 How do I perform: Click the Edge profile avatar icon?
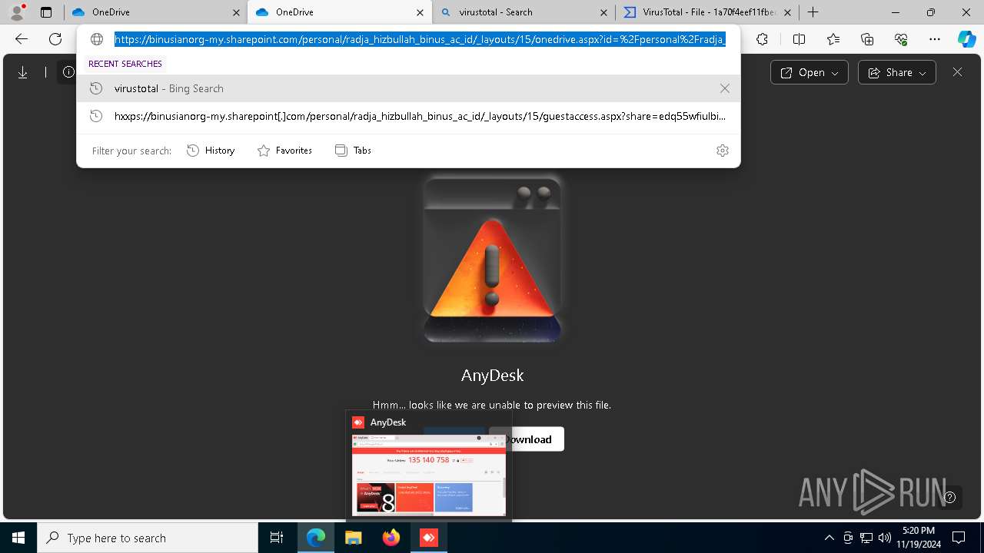(17, 12)
